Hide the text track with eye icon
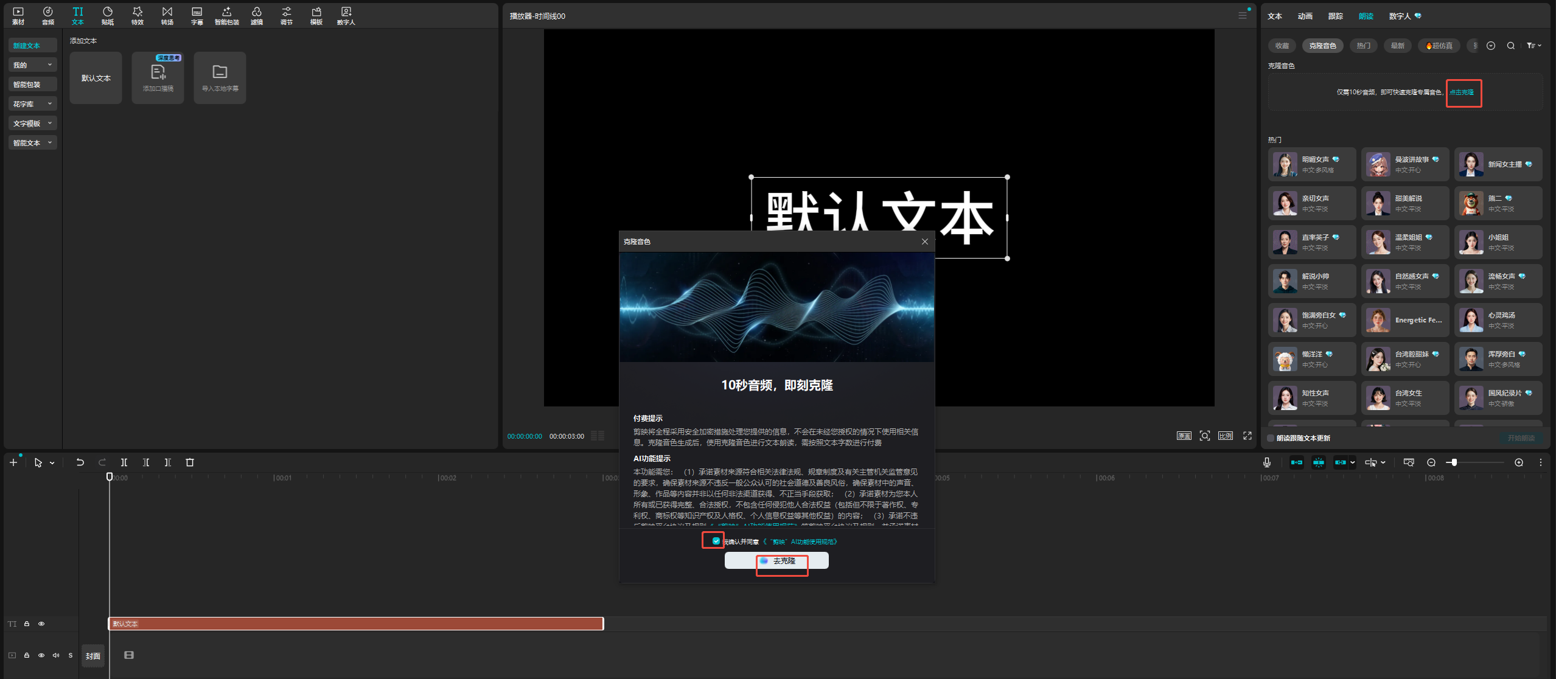The height and width of the screenshot is (679, 1556). (x=41, y=624)
